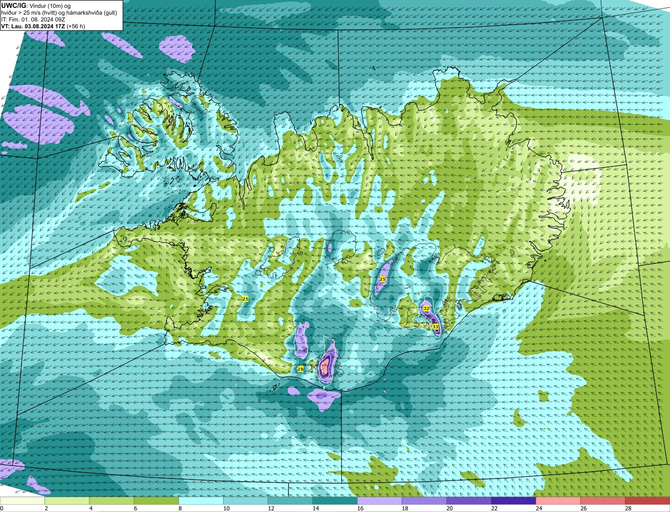
Task: Click the 0–2 m/s pale yellow legend swatch
Action: (23, 500)
